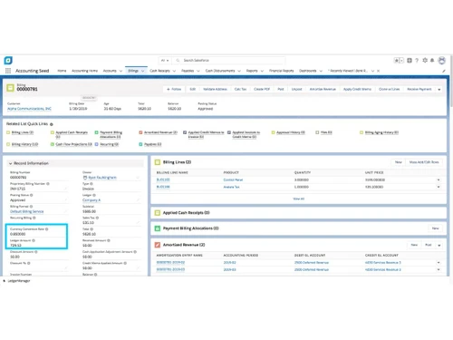Open the Global Actions plus icon

click(x=410, y=61)
